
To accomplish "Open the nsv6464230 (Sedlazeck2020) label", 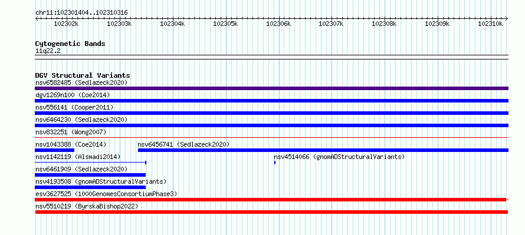I will pyautogui.click(x=81, y=120).
